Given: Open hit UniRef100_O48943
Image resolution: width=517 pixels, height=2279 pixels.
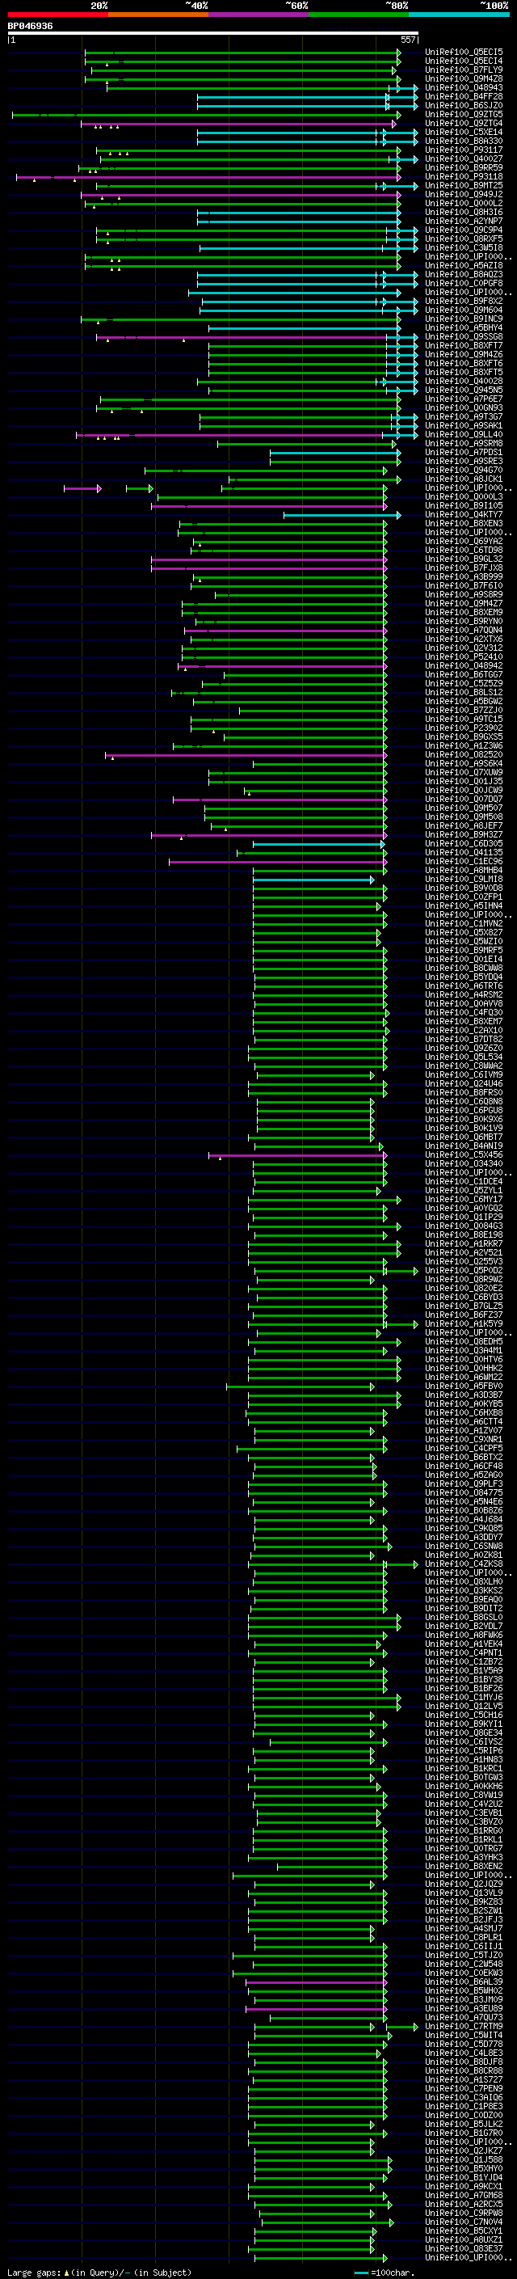Looking at the screenshot, I should [464, 87].
